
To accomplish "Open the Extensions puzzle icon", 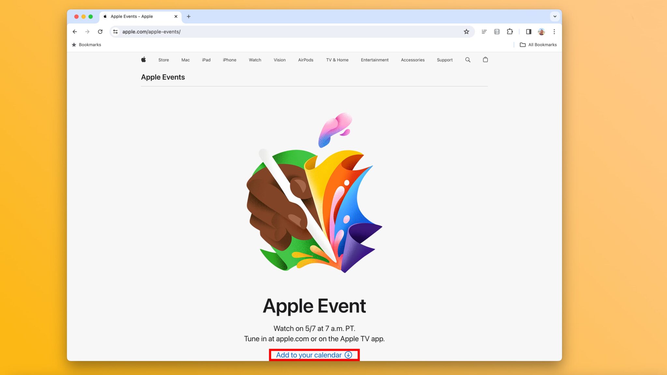I will pyautogui.click(x=510, y=32).
